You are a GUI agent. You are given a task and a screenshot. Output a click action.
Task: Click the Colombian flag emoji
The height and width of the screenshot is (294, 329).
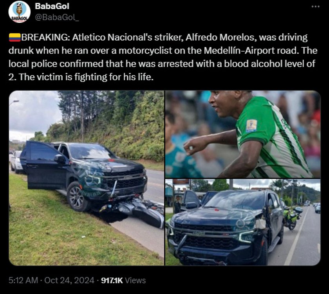click(14, 38)
